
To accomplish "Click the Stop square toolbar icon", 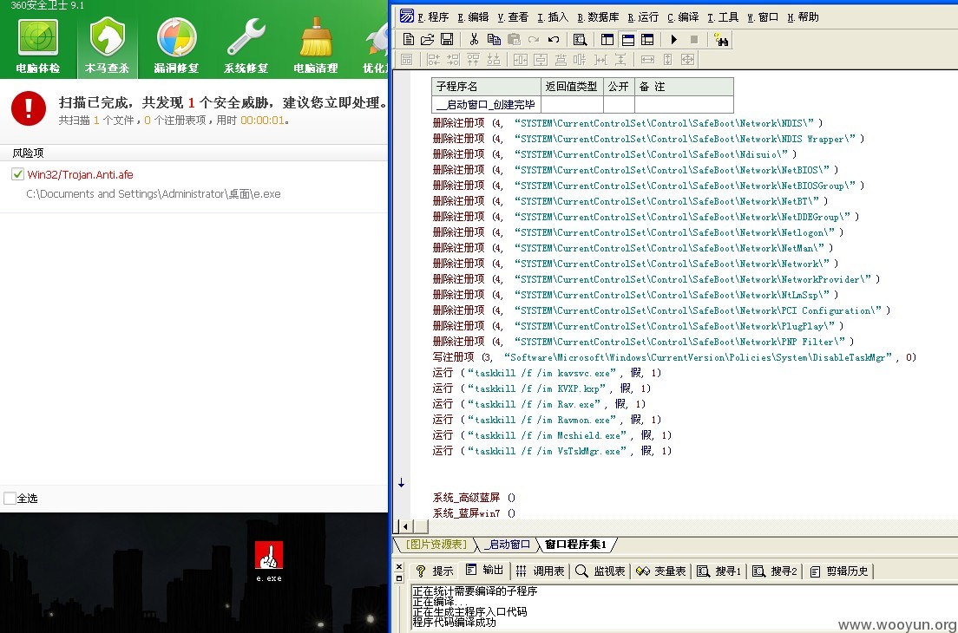I will click(x=694, y=40).
